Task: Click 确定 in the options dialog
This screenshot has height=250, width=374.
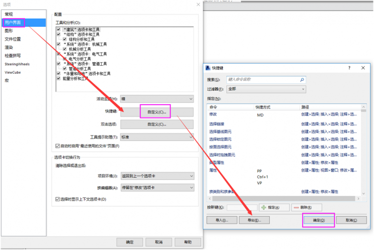Action: coord(130,242)
